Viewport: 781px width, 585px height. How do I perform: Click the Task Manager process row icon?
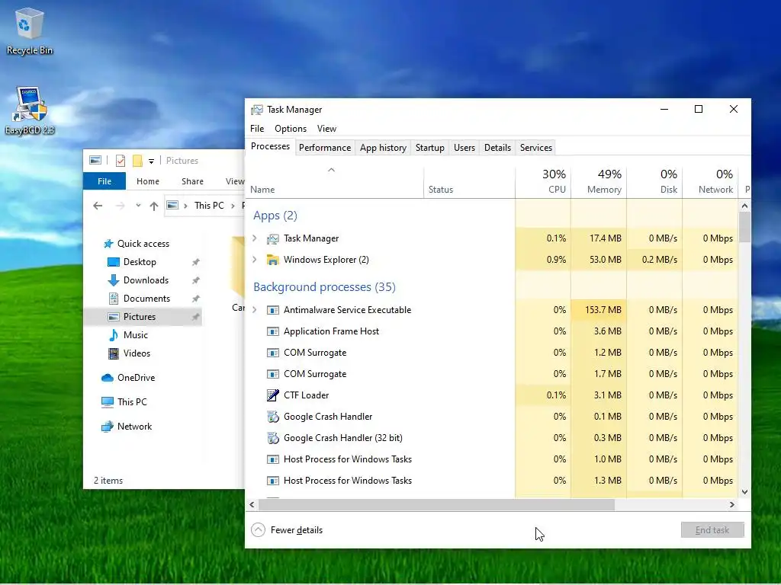point(272,238)
